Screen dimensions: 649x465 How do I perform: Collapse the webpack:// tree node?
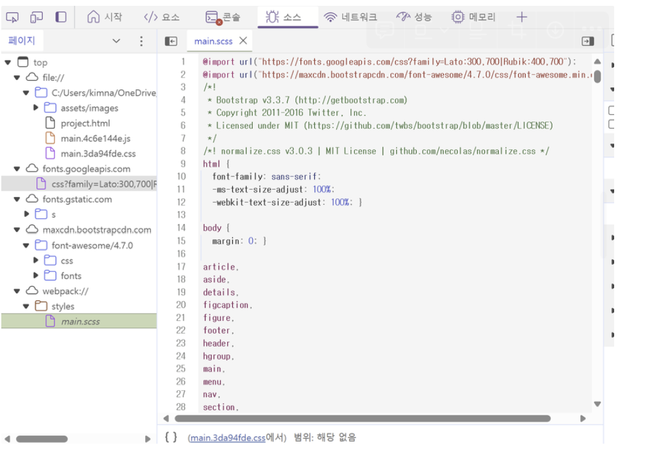coord(15,291)
